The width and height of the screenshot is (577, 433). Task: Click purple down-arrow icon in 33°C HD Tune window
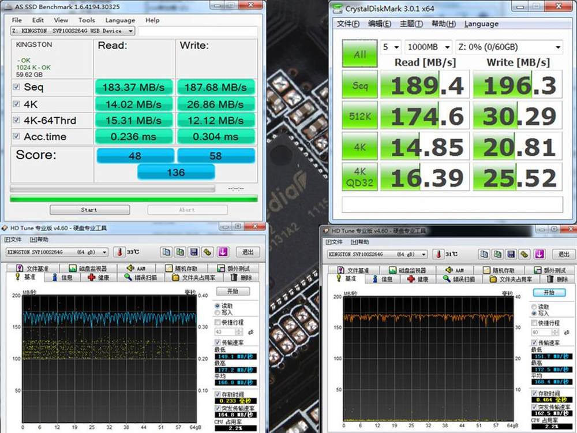pos(223,252)
